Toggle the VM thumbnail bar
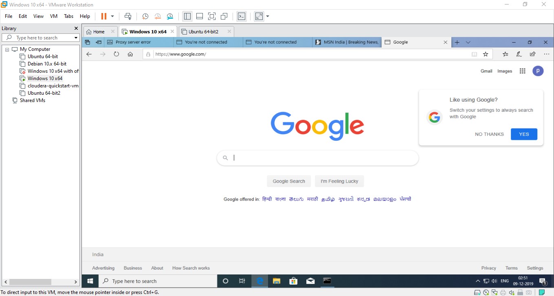Screen dimensions: 554x296 tap(199, 16)
